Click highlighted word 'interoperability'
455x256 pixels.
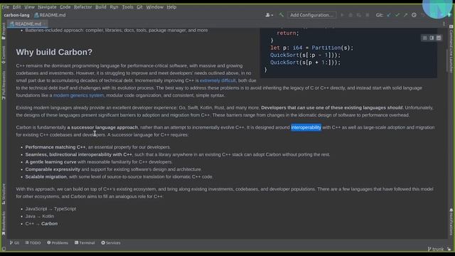[x=306, y=127]
